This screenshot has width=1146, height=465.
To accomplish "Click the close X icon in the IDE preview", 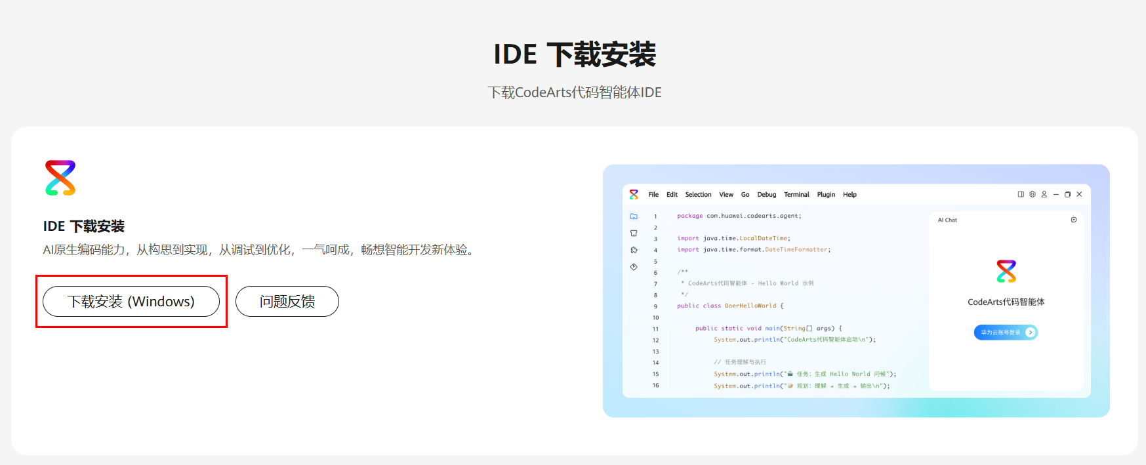I will [x=1079, y=194].
